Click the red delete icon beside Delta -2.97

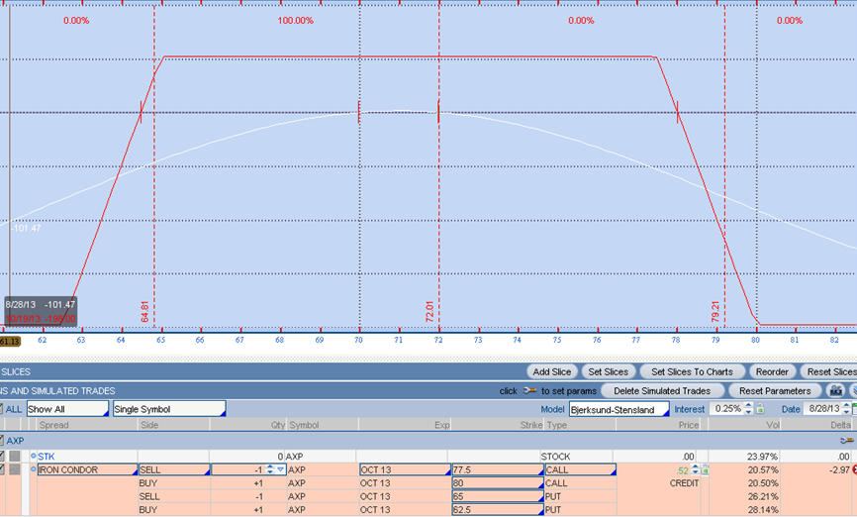coord(853,469)
